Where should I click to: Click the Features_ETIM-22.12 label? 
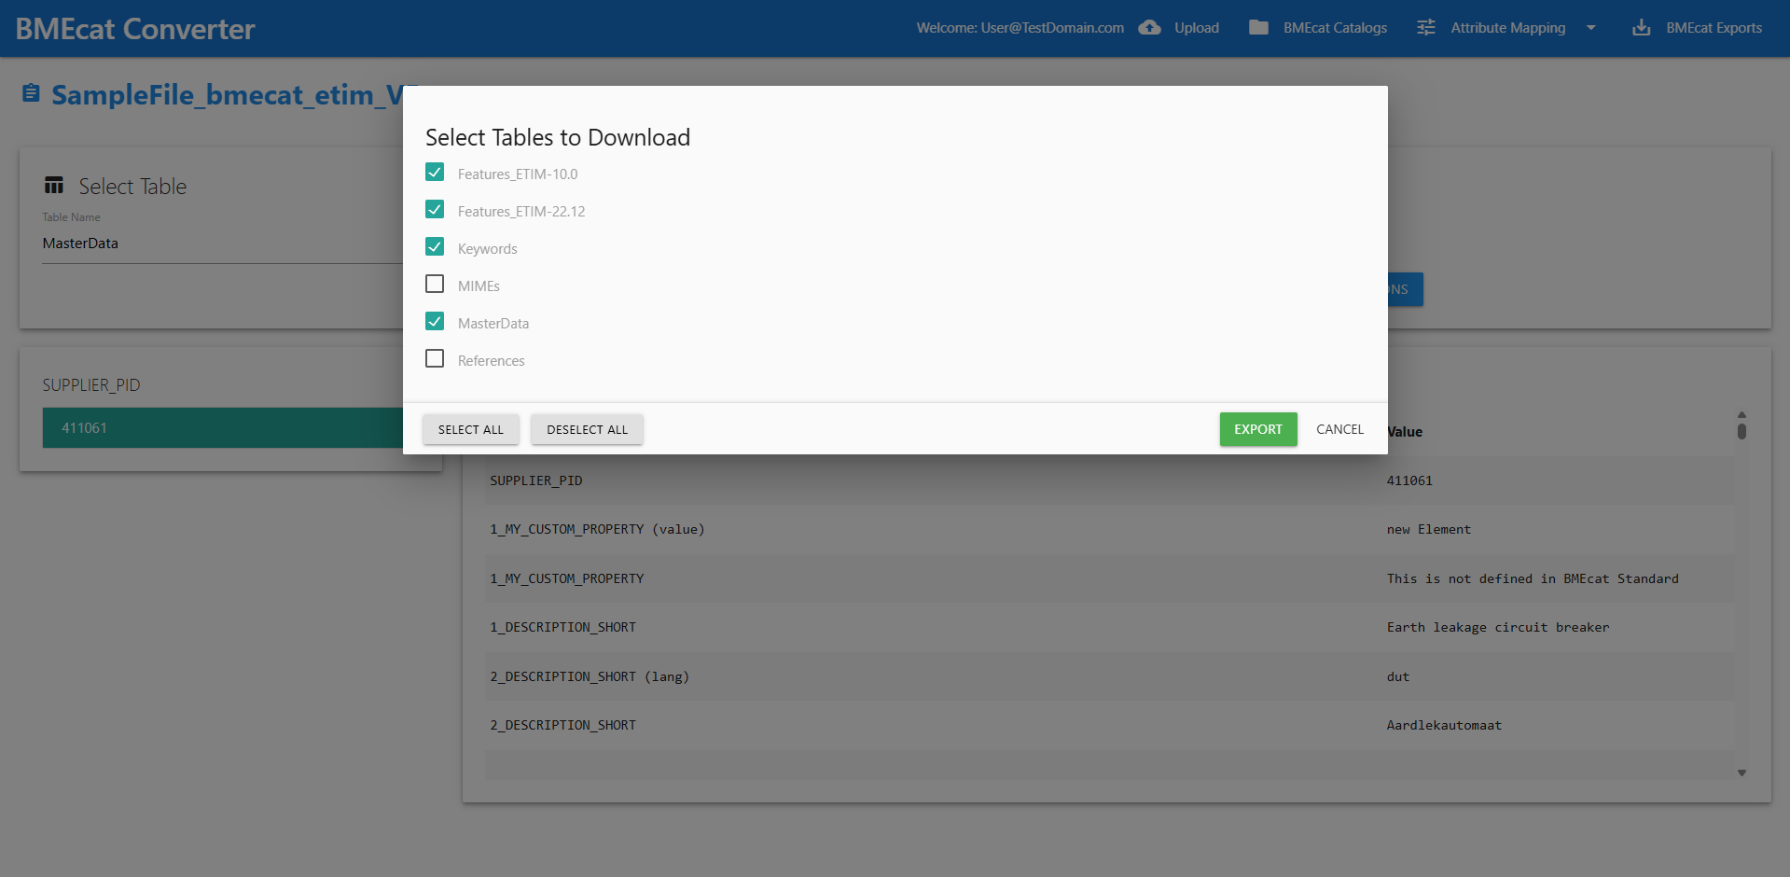(521, 212)
